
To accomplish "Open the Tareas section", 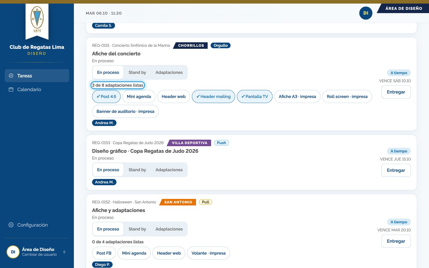I will [x=37, y=76].
